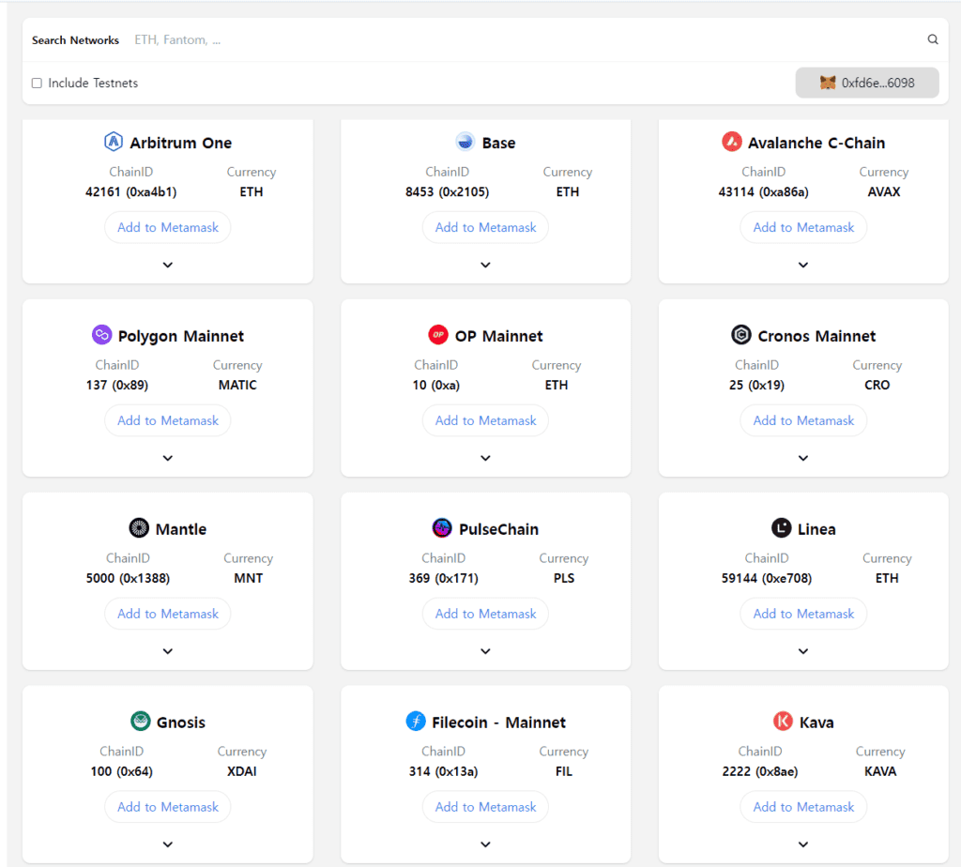Viewport: 961px width, 867px height.
Task: Click the PulseChain logo icon
Action: 440,527
